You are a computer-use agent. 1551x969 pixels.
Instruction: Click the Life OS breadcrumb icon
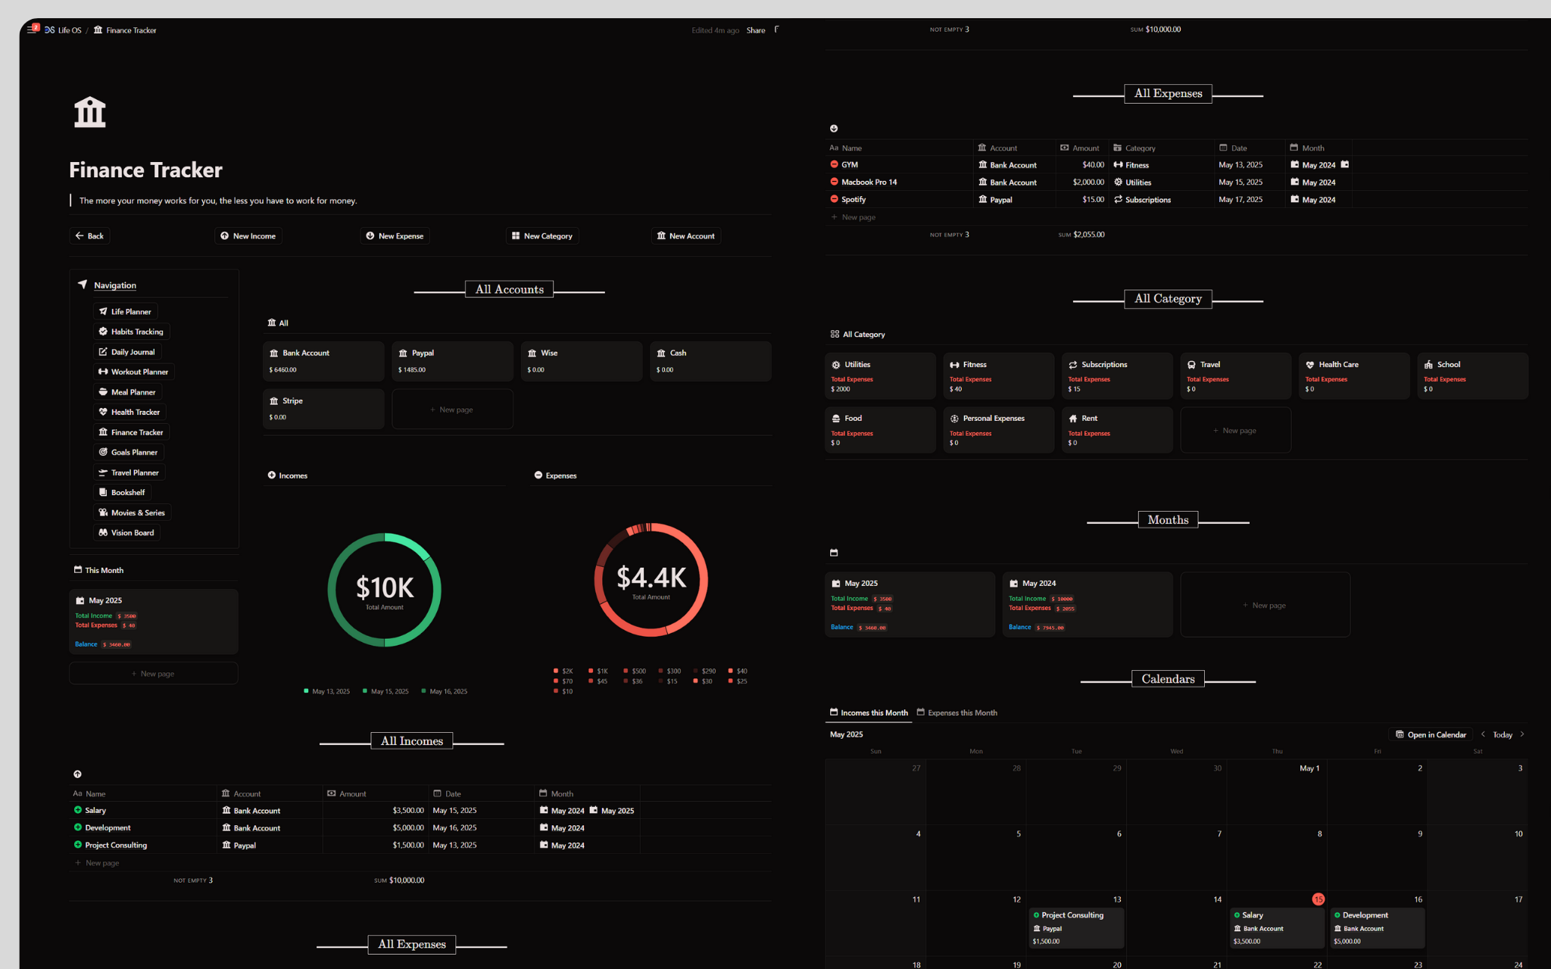[49, 30]
